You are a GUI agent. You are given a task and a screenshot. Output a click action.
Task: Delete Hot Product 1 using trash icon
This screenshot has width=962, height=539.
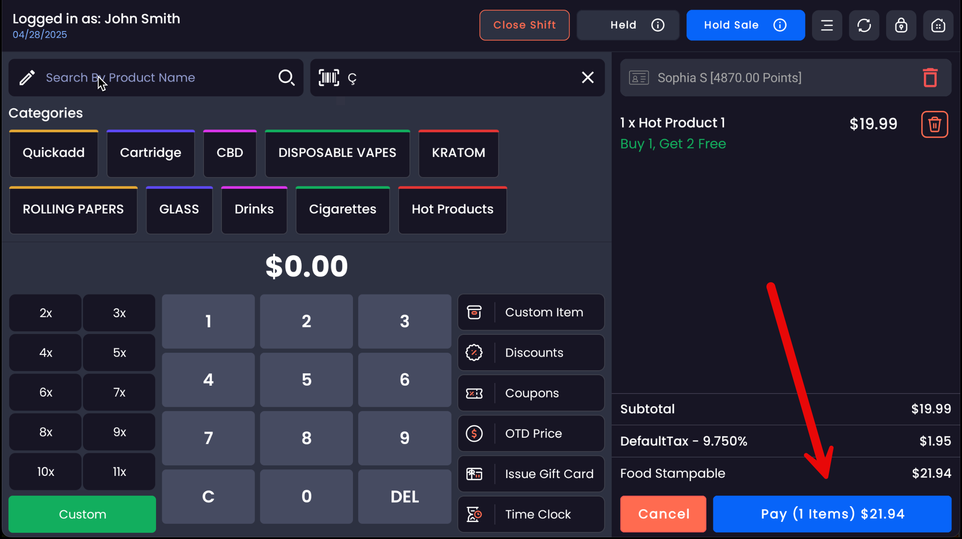pyautogui.click(x=934, y=124)
